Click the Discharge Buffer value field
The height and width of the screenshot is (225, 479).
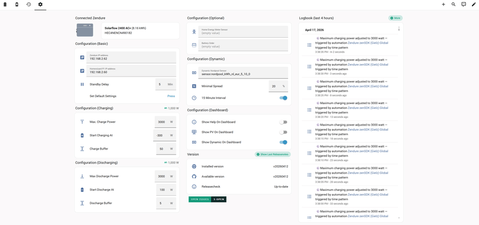[x=166, y=203]
